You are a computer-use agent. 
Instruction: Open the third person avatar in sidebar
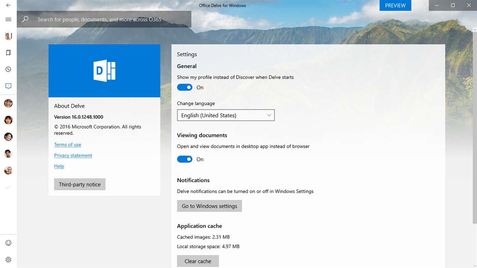[8, 137]
